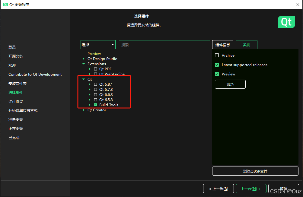Select the Qt Design Studio row
The width and height of the screenshot is (303, 197).
click(x=102, y=59)
